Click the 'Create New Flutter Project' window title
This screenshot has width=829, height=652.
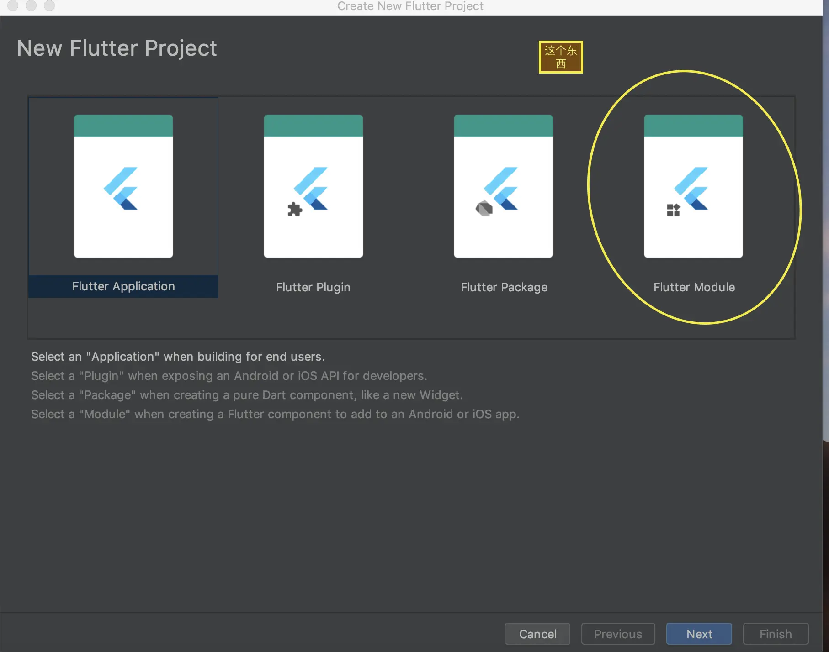click(x=410, y=6)
